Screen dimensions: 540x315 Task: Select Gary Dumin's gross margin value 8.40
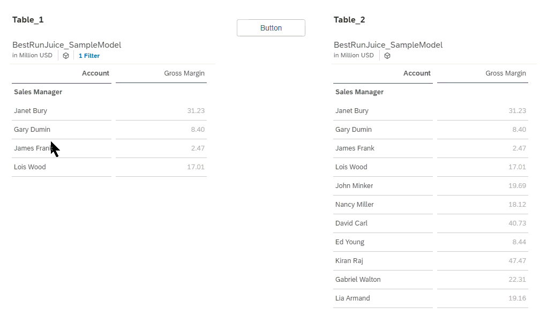198,129
